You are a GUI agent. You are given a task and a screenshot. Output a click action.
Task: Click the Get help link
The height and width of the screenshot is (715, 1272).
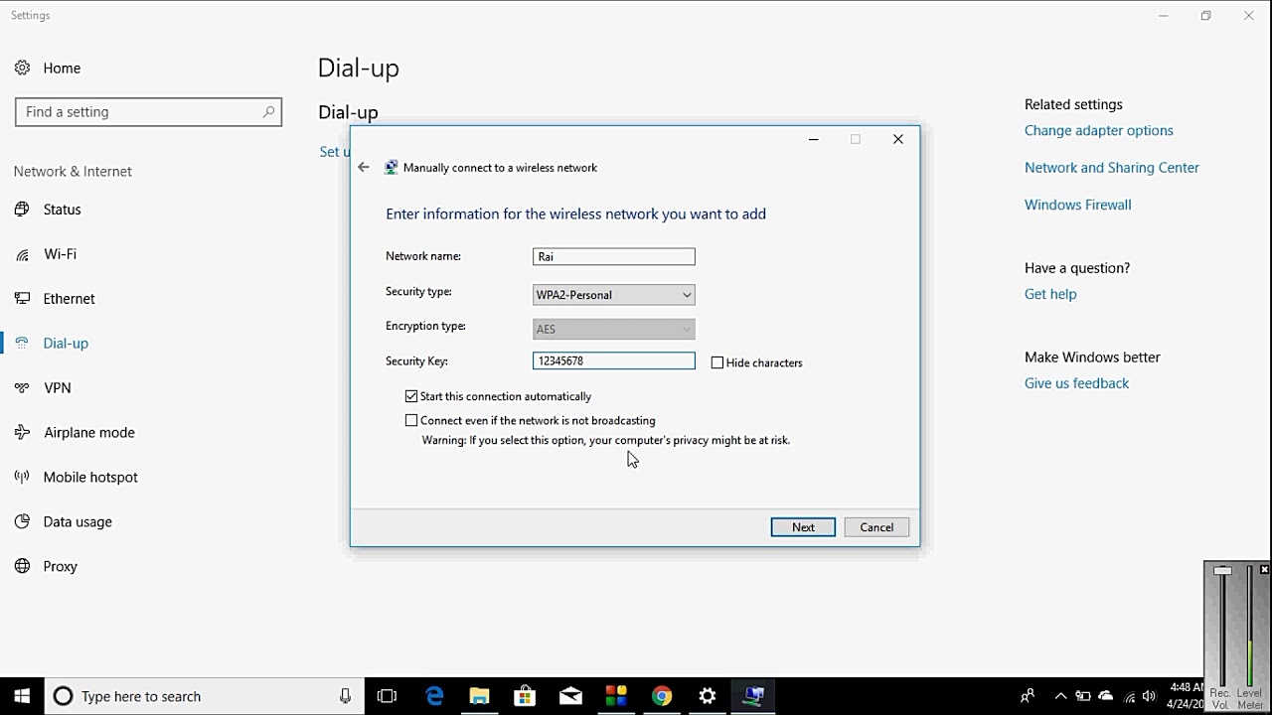(x=1050, y=294)
